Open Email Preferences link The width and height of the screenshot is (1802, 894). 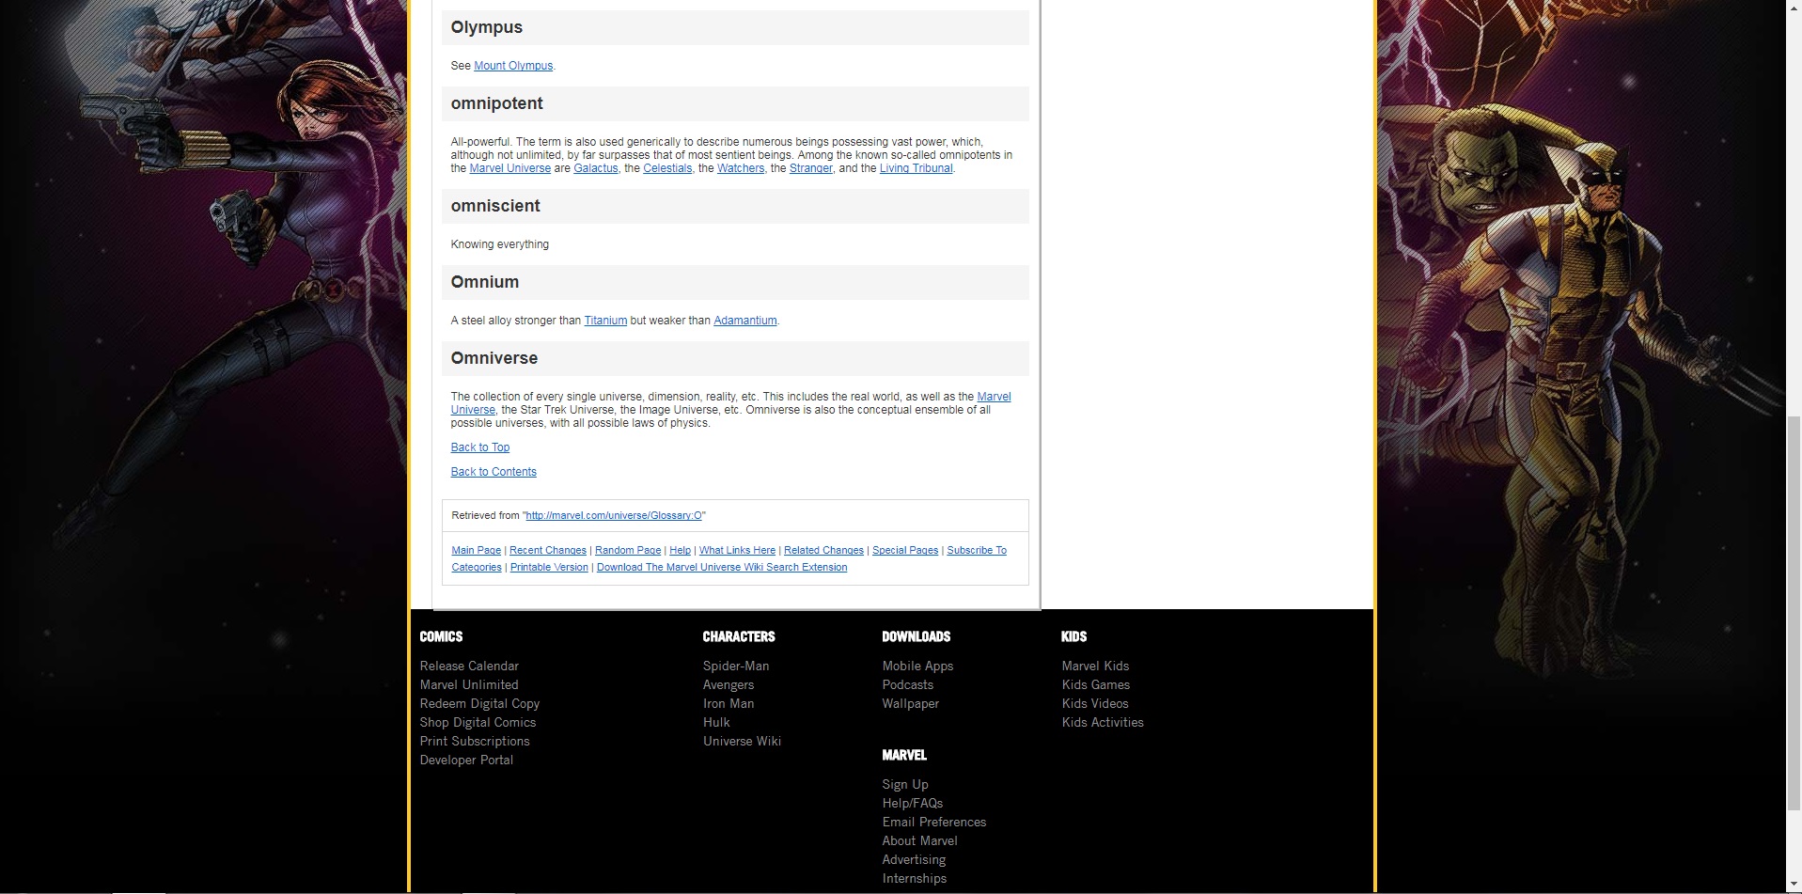pos(934,822)
